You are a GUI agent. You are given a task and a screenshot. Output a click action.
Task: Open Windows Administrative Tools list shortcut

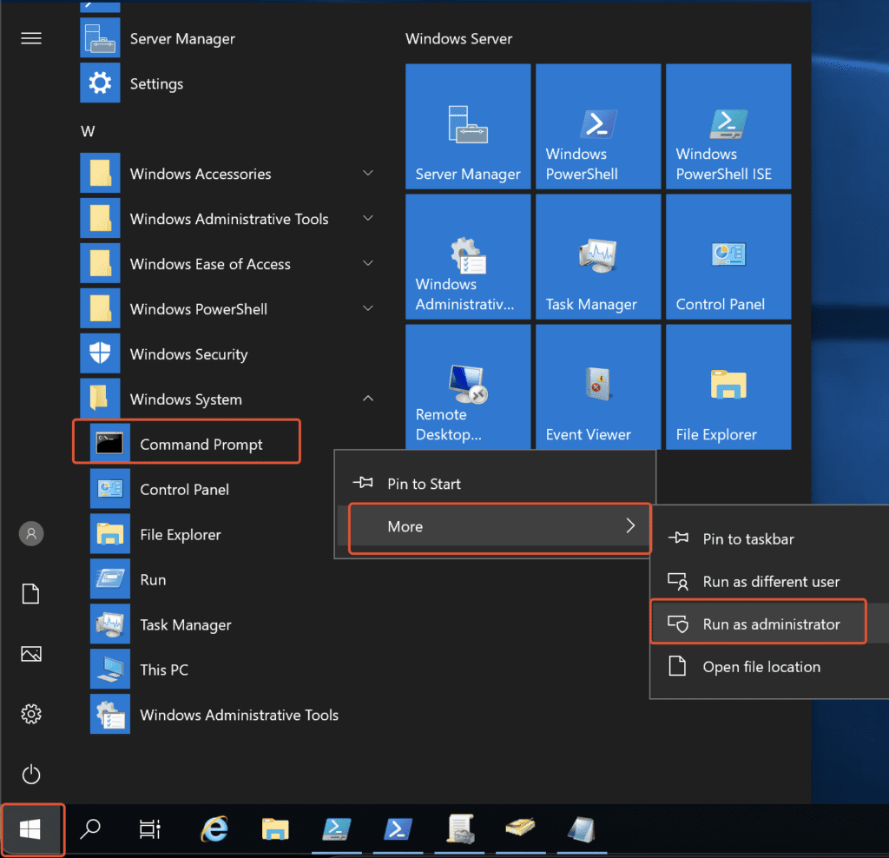227,715
